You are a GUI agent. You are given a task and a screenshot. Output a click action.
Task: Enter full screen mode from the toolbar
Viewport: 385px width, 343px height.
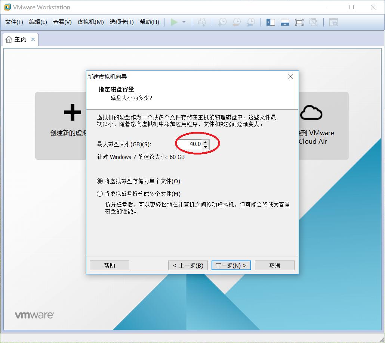click(x=299, y=22)
